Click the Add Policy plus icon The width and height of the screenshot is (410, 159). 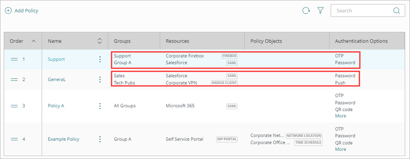click(x=8, y=11)
